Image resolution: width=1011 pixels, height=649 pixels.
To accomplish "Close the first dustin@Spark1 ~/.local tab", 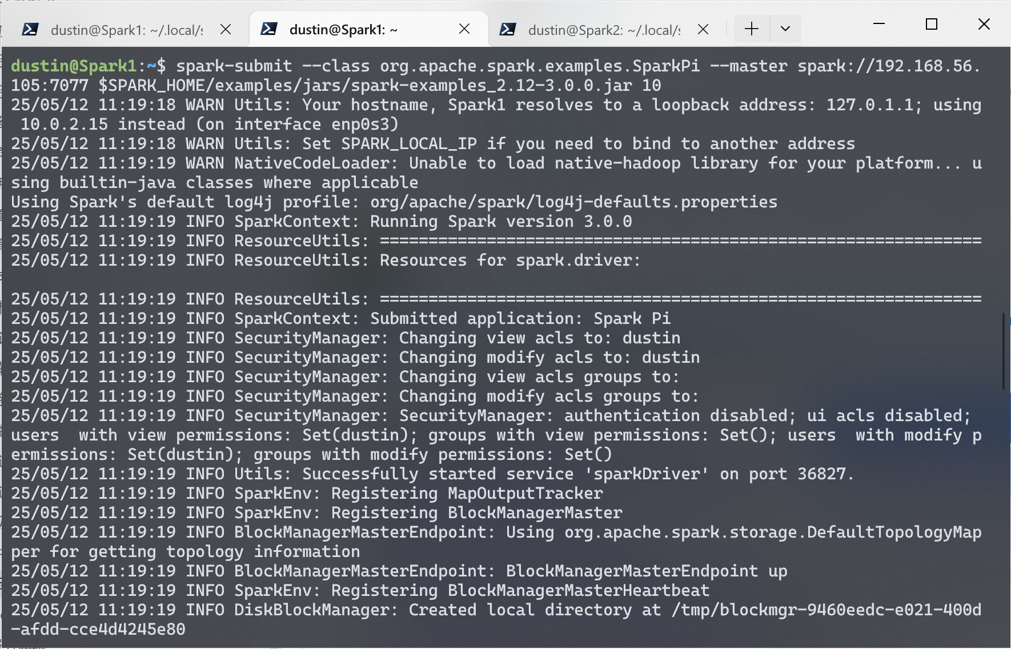I will [x=226, y=29].
